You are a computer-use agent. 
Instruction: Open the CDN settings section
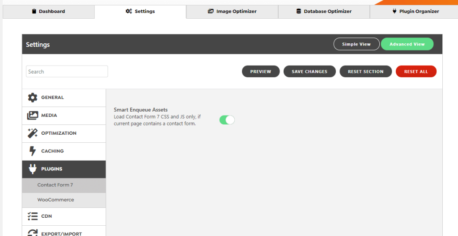pos(64,216)
